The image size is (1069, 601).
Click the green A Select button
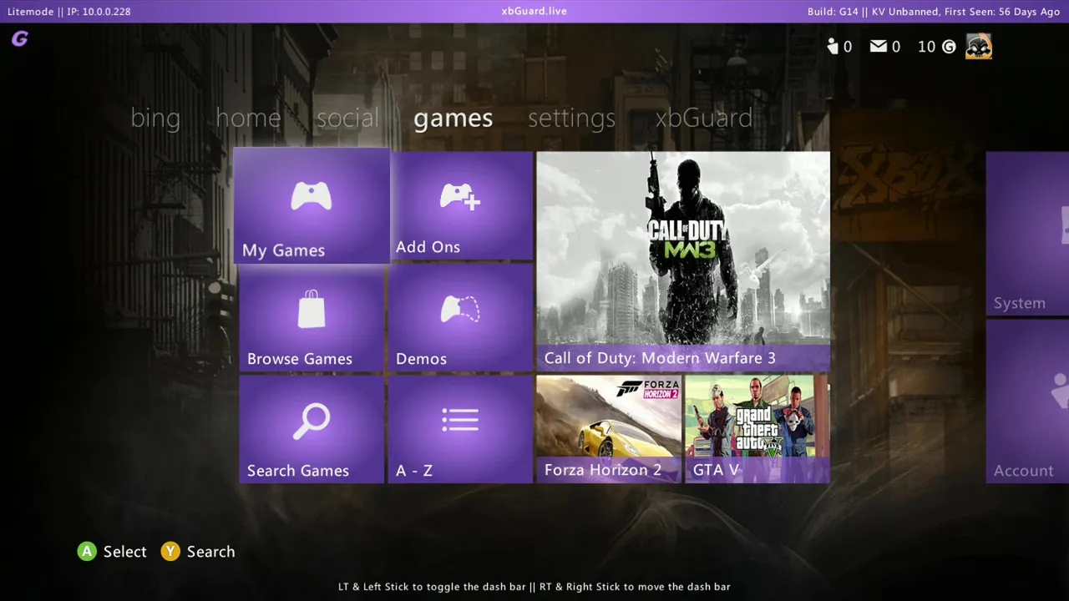coord(87,552)
